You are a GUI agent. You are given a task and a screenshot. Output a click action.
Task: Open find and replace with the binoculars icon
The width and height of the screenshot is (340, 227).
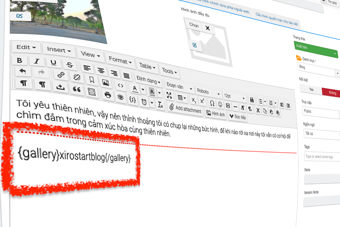click(x=251, y=100)
